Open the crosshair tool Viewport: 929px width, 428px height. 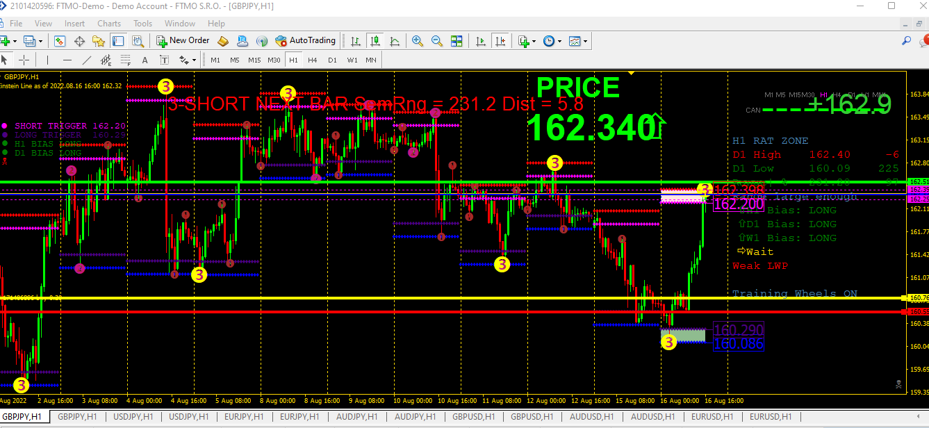(23, 60)
